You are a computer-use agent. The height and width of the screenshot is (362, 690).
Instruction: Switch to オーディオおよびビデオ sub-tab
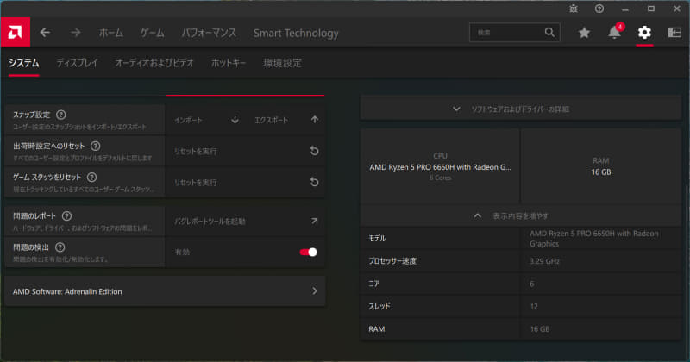pyautogui.click(x=154, y=63)
